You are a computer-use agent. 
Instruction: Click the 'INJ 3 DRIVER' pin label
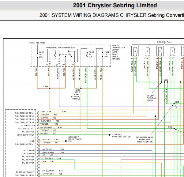click(x=28, y=132)
